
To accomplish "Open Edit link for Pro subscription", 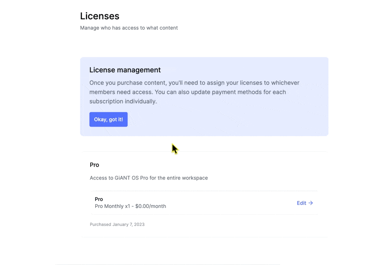I will pos(305,203).
